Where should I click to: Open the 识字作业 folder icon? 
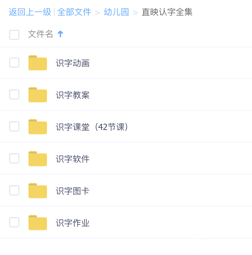point(38,223)
